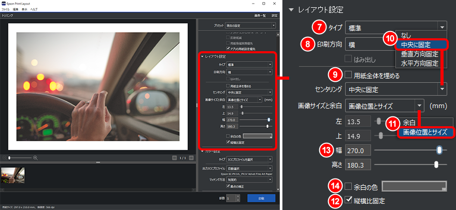Click the zoom-out magnifier icon below preview
This screenshot has width=456, height=210.
coord(5,157)
